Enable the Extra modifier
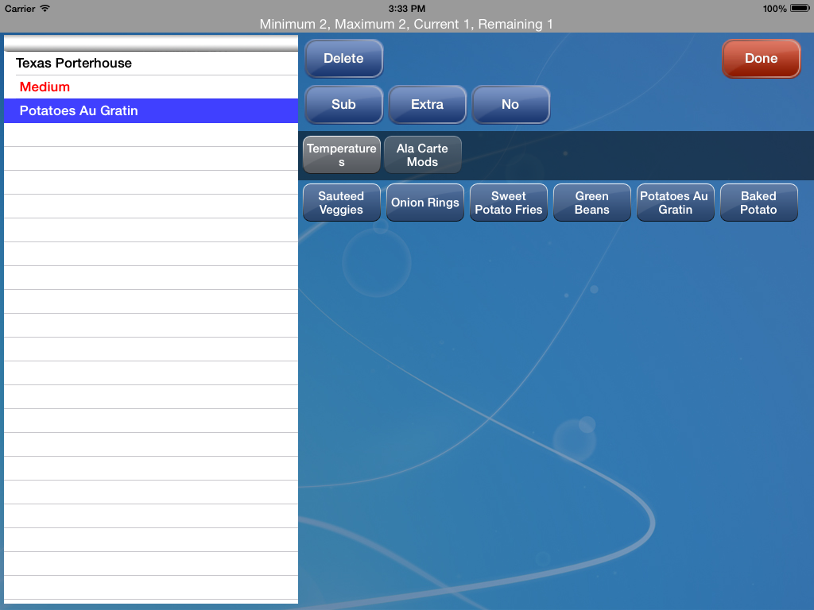Viewport: 814px width, 610px height. [x=427, y=104]
